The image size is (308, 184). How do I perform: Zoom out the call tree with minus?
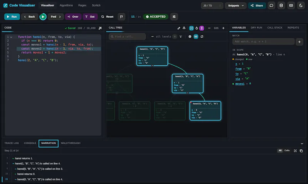point(209,28)
